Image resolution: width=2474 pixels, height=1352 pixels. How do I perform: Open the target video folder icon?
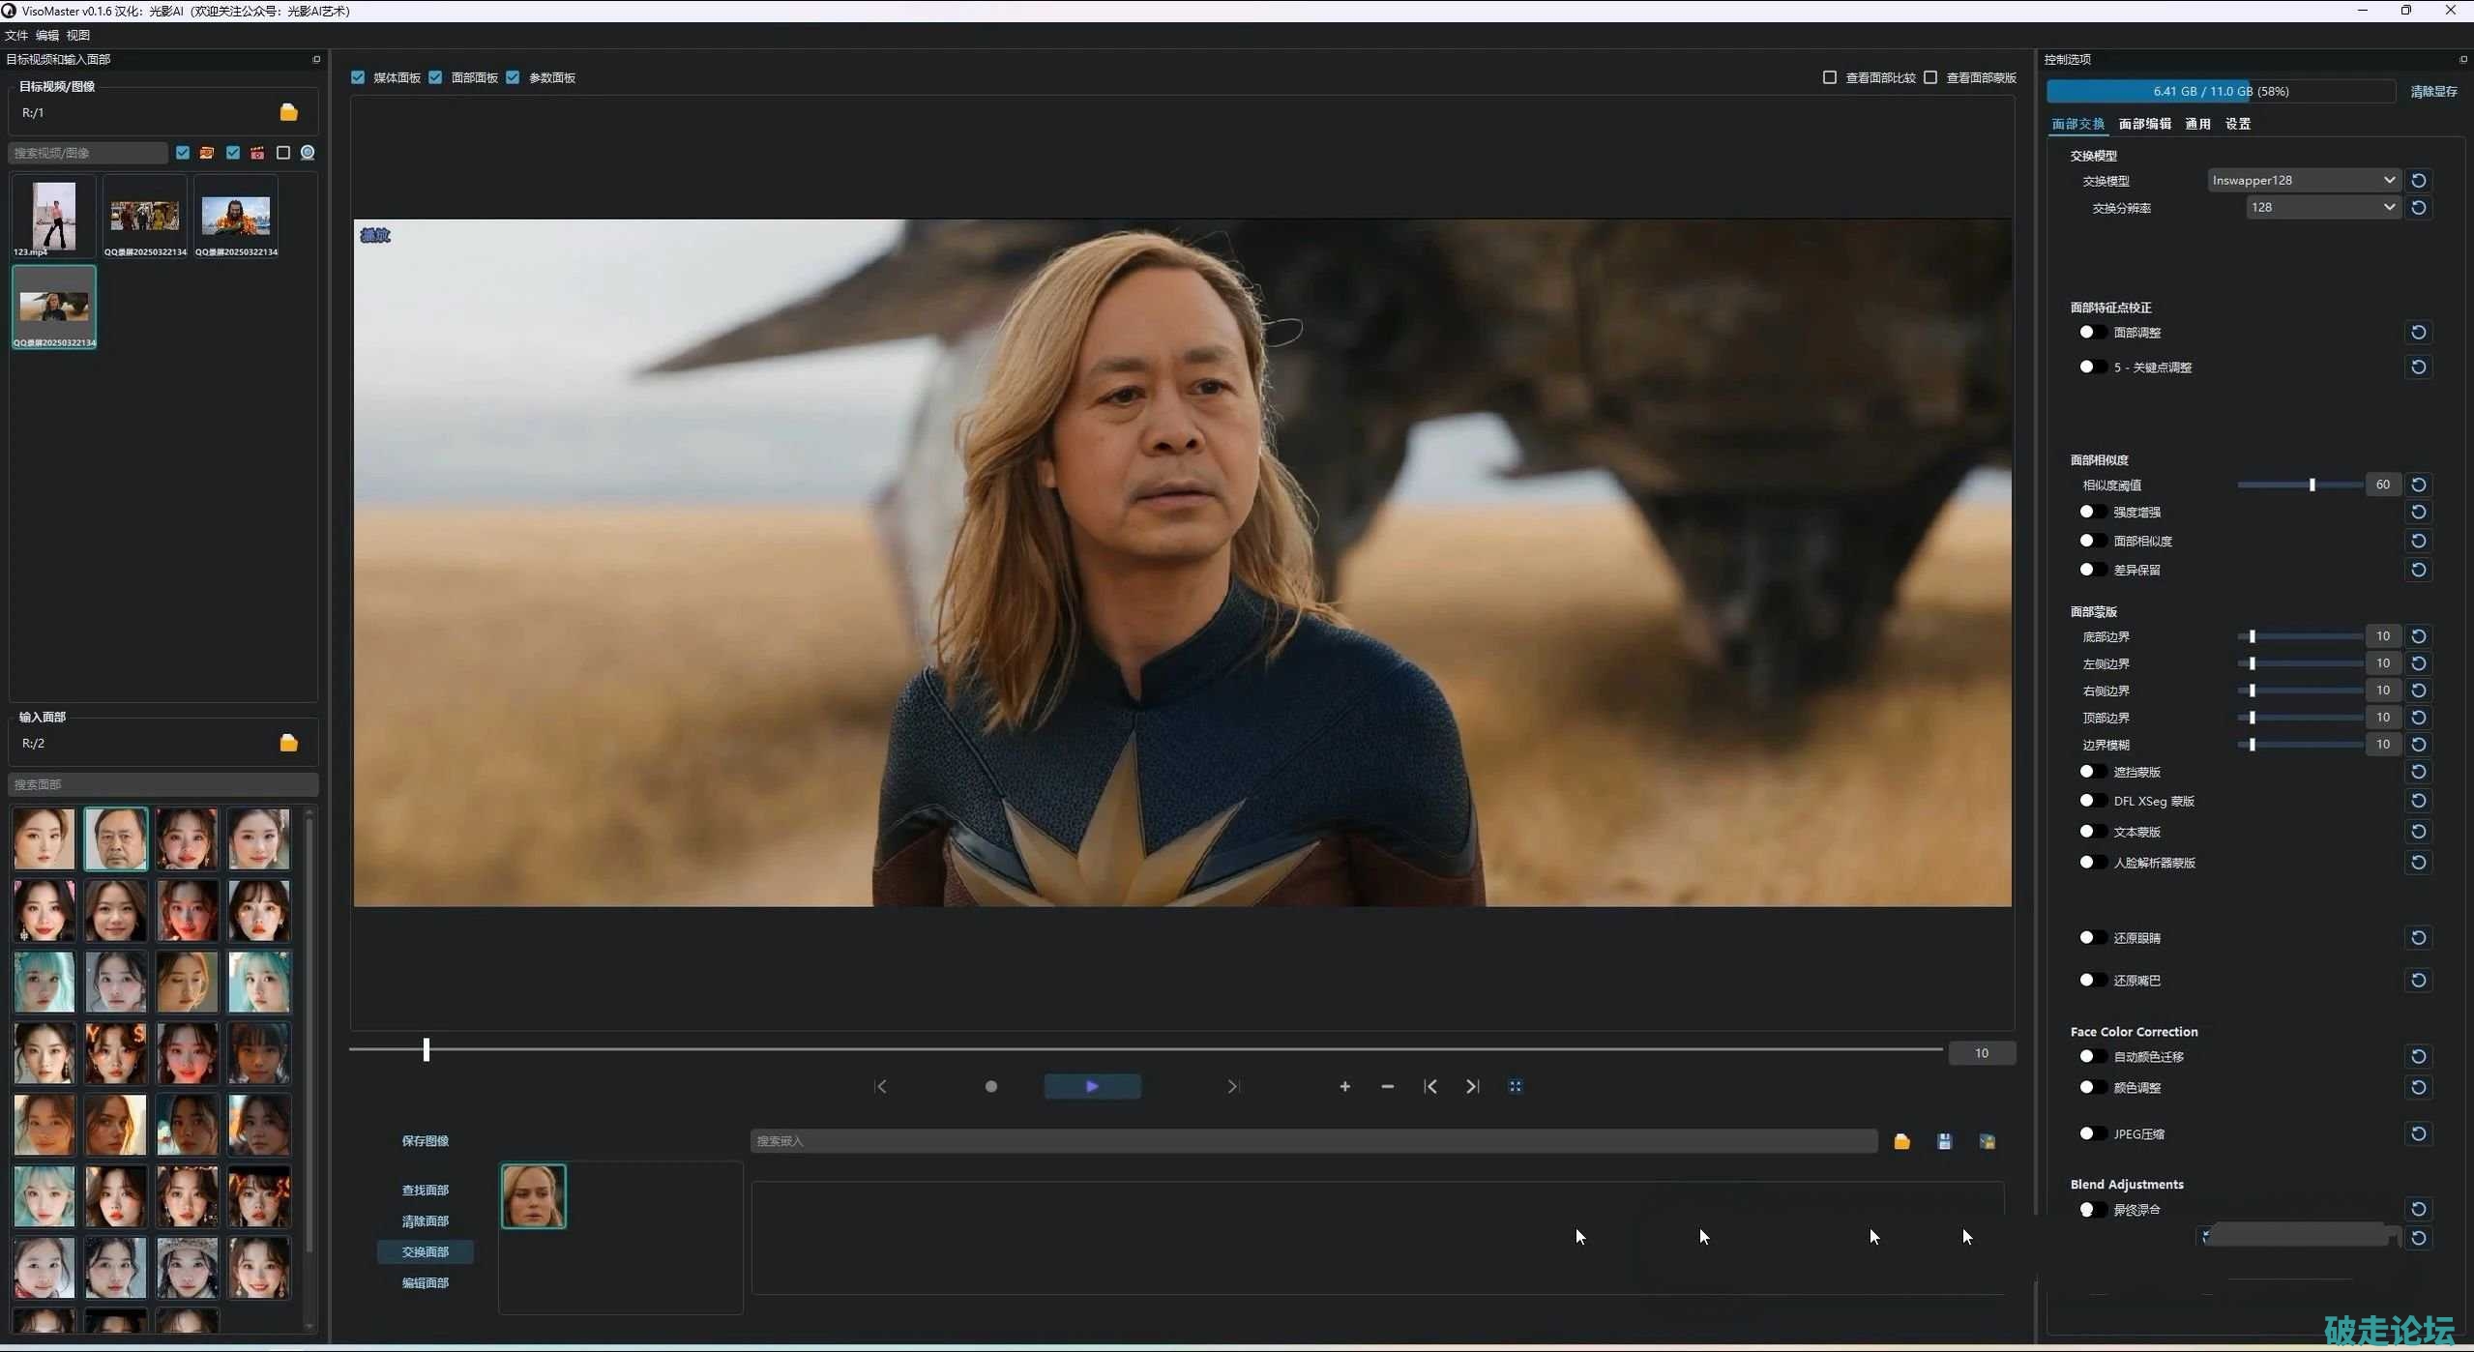coord(288,112)
